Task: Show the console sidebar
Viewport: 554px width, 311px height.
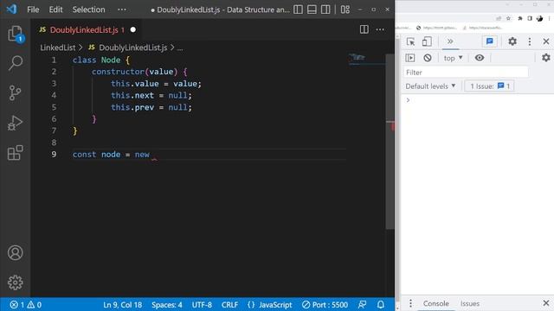Action: (x=410, y=58)
